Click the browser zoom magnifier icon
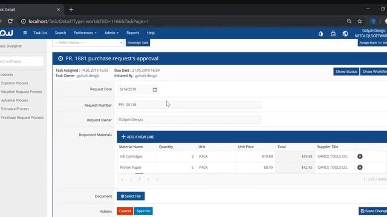The image size is (387, 217). [349, 22]
